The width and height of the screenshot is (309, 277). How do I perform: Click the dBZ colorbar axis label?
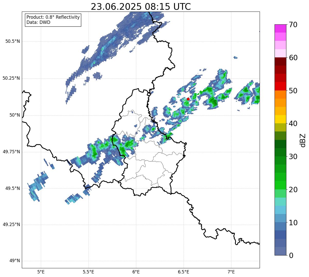tap(303, 140)
